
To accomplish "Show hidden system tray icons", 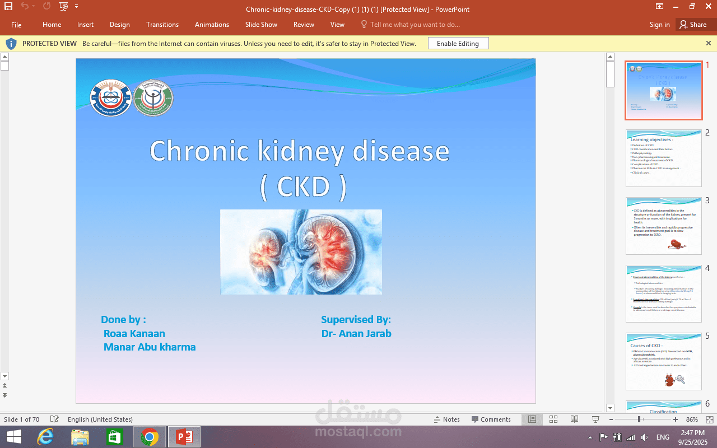I will click(x=590, y=437).
